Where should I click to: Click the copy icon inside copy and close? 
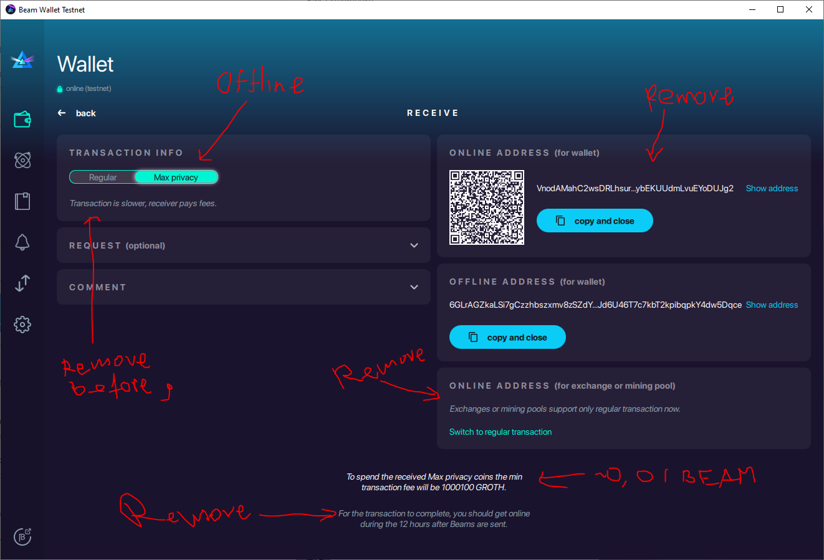(562, 221)
